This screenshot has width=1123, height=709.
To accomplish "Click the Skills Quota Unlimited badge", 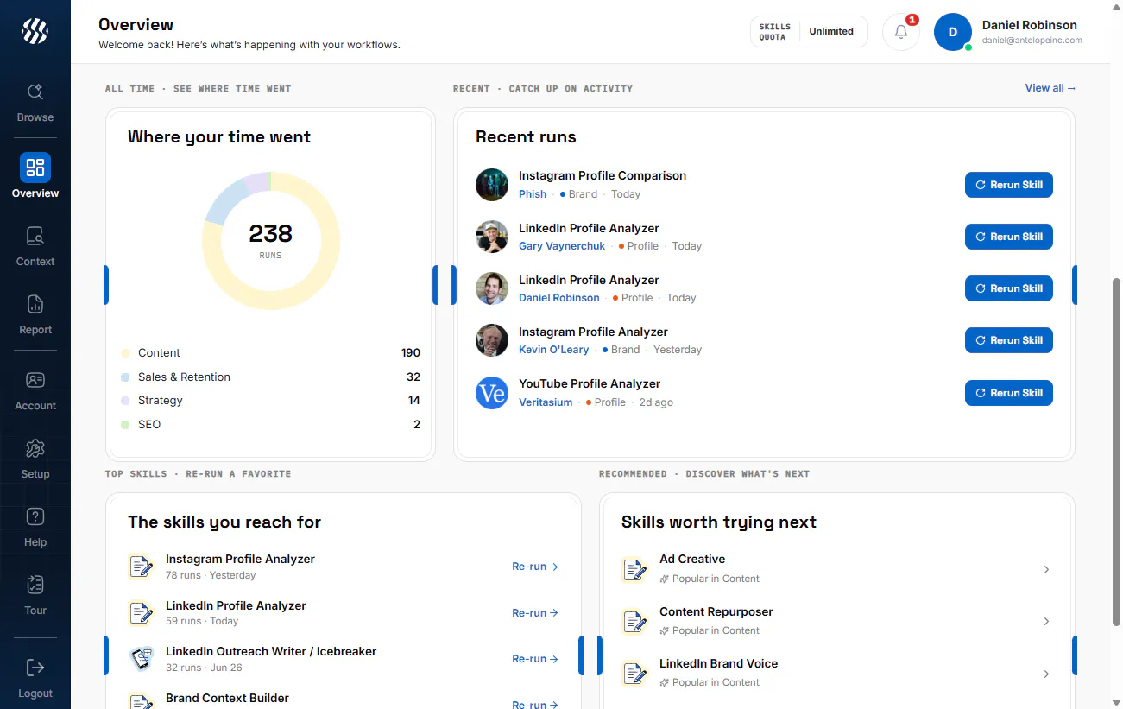I will point(809,32).
